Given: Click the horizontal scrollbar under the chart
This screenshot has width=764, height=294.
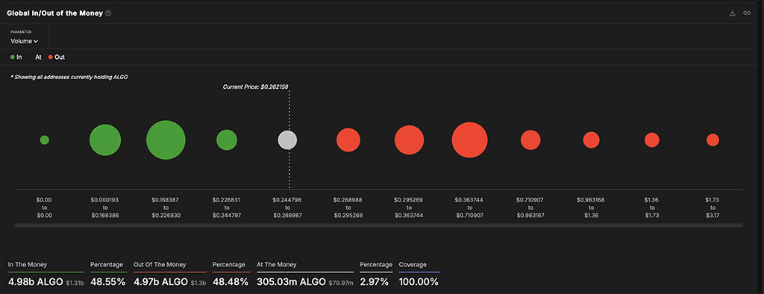Looking at the screenshot, I should tap(378, 225).
